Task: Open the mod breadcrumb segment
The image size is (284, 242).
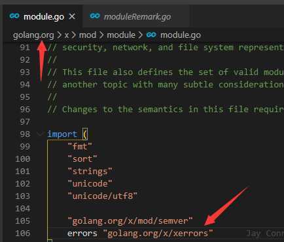Action: pyautogui.click(x=88, y=35)
